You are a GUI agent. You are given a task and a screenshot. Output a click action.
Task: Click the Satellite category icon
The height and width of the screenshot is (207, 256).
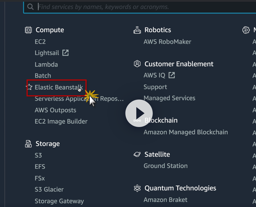(x=137, y=154)
